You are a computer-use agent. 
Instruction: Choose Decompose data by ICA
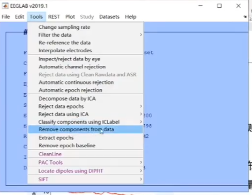point(67,98)
